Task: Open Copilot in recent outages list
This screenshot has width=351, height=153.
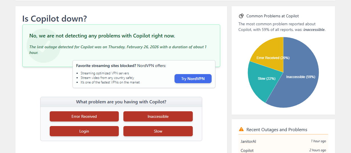Action: [247, 150]
